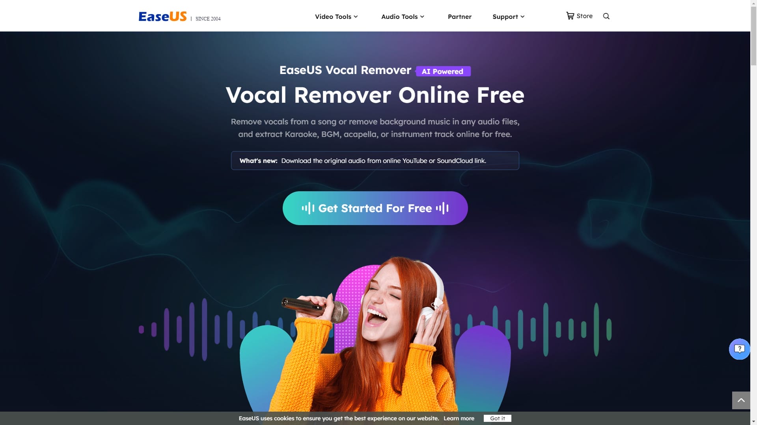
Task: Click the Partner menu item
Action: (x=460, y=16)
